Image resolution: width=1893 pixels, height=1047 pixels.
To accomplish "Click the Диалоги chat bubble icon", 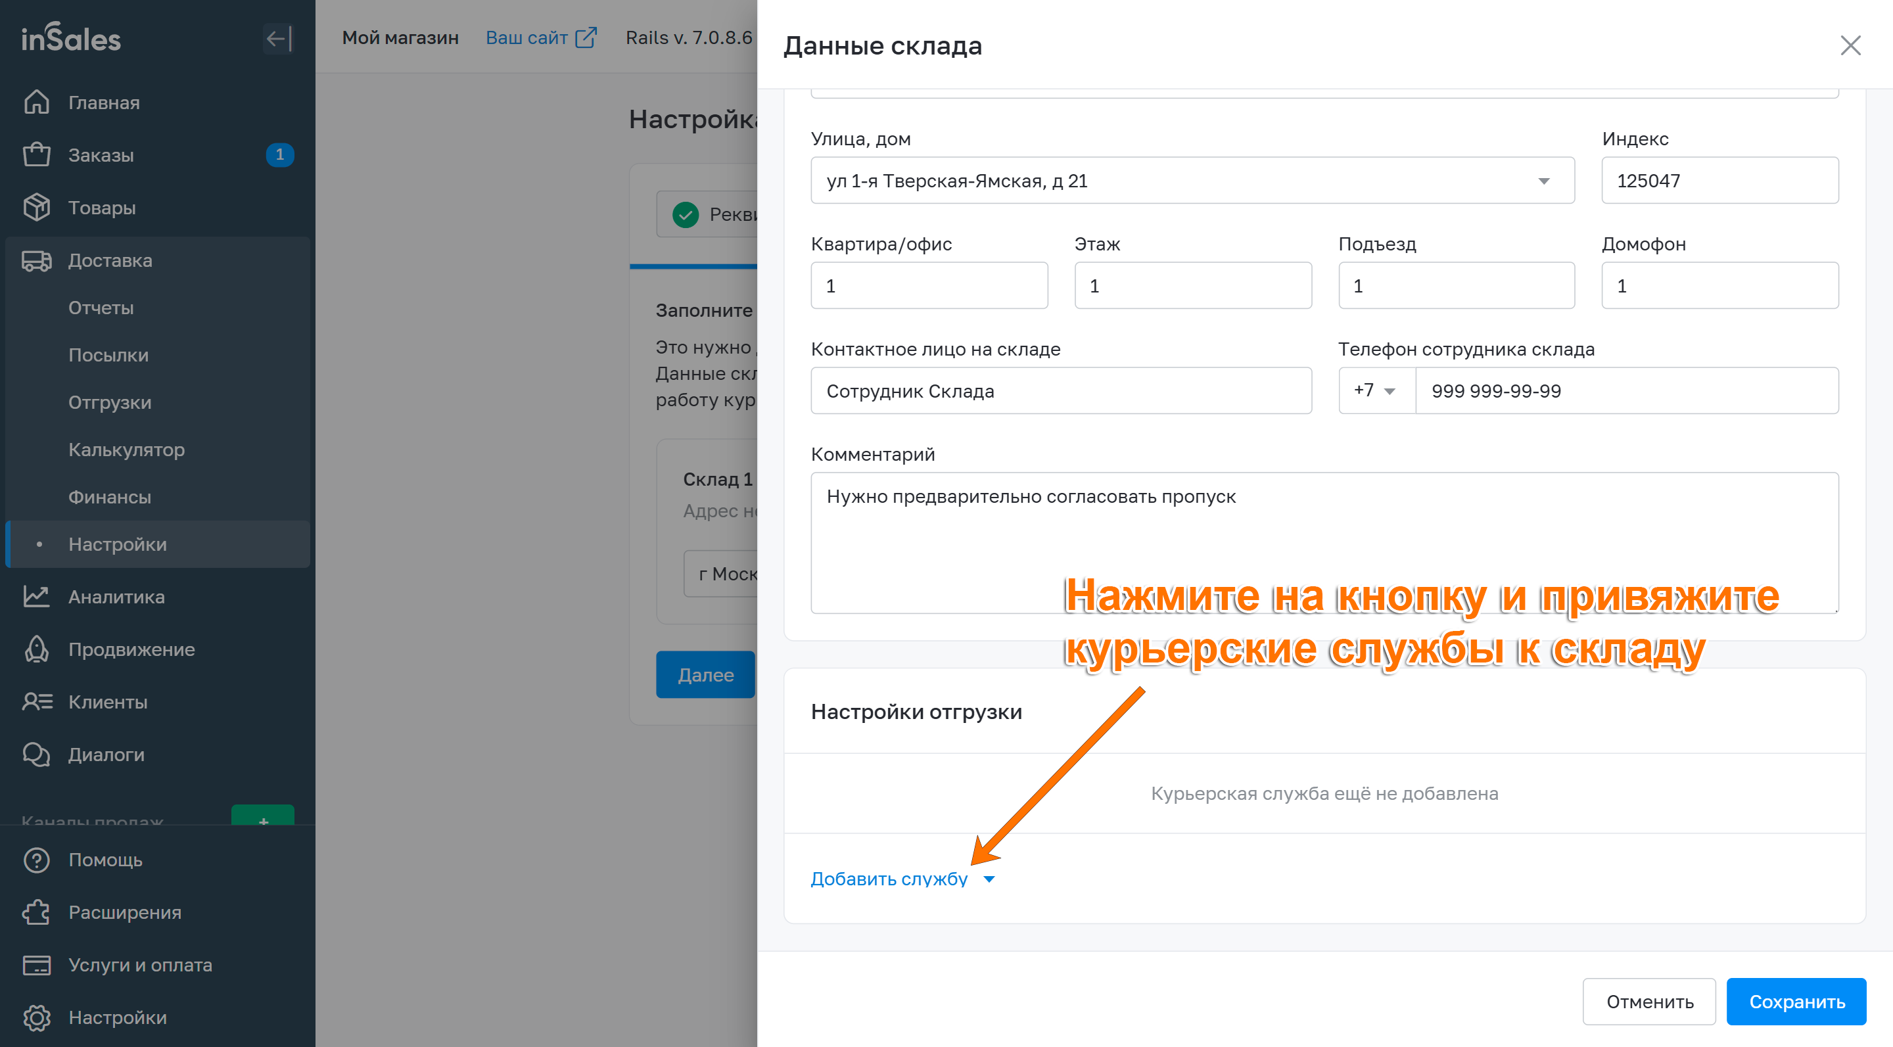I will pyautogui.click(x=36, y=755).
